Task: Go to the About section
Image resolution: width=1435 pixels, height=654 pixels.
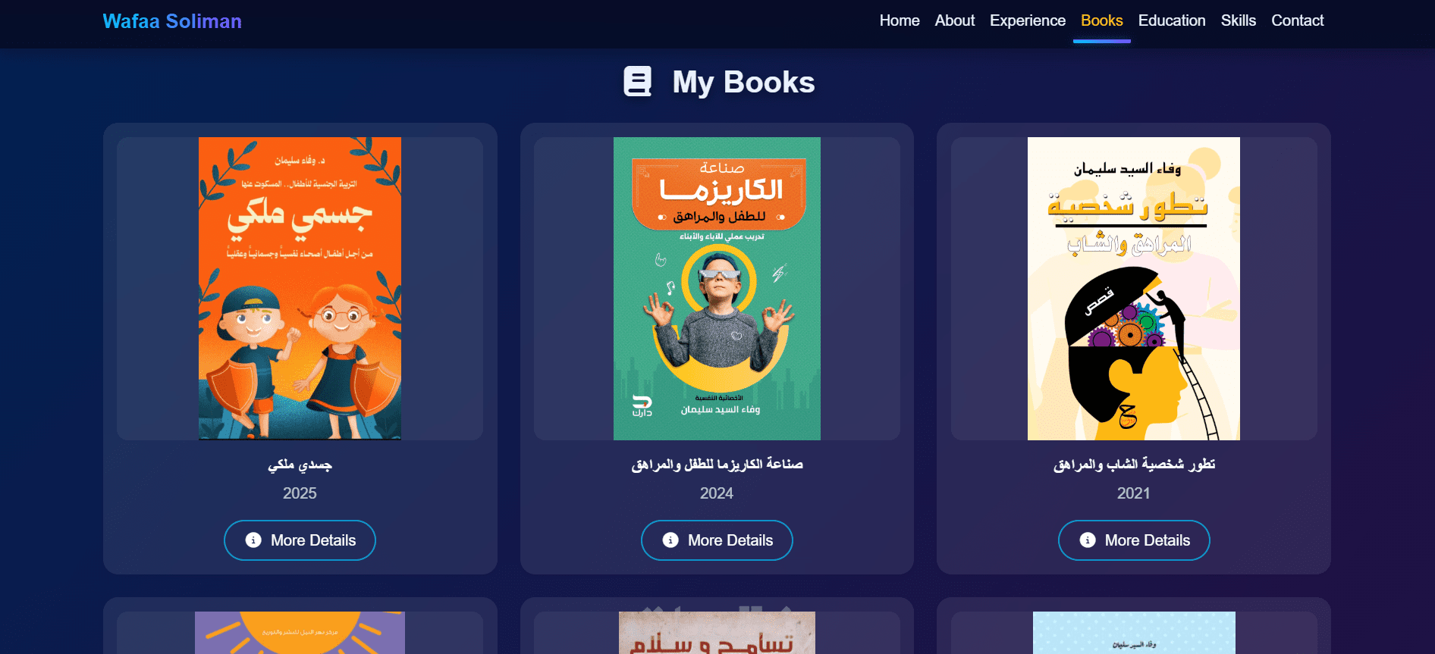Action: point(955,20)
